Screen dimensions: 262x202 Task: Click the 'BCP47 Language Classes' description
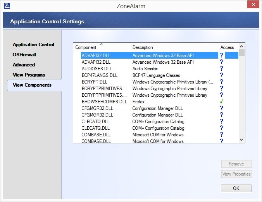pyautogui.click(x=156, y=75)
